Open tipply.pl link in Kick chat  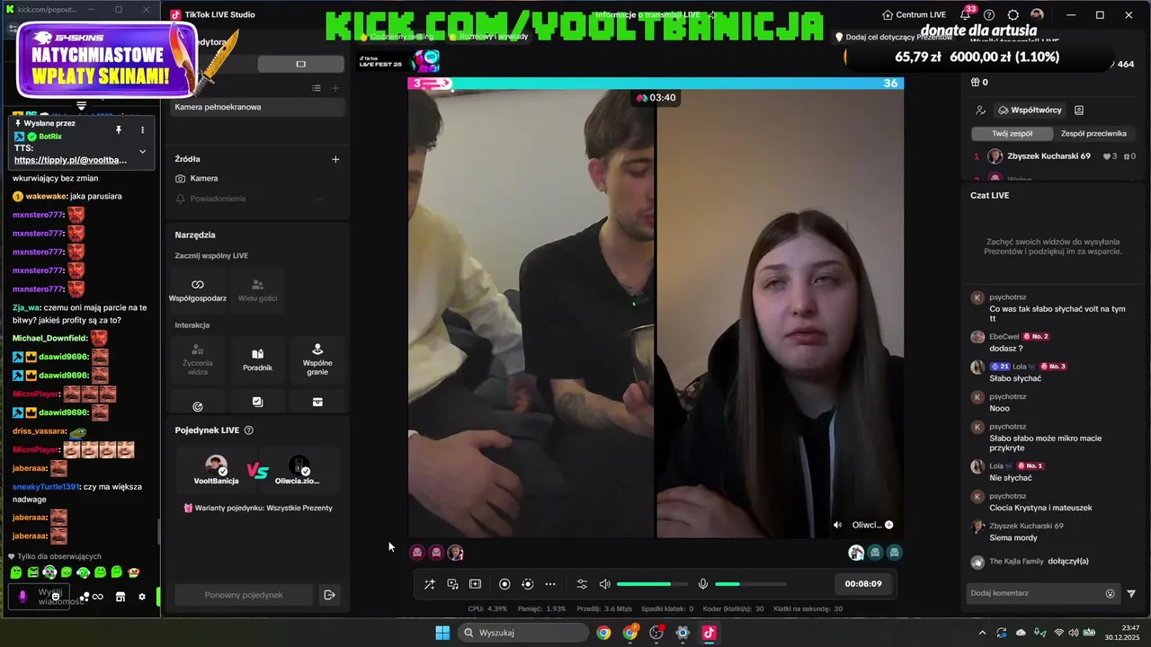(70, 160)
